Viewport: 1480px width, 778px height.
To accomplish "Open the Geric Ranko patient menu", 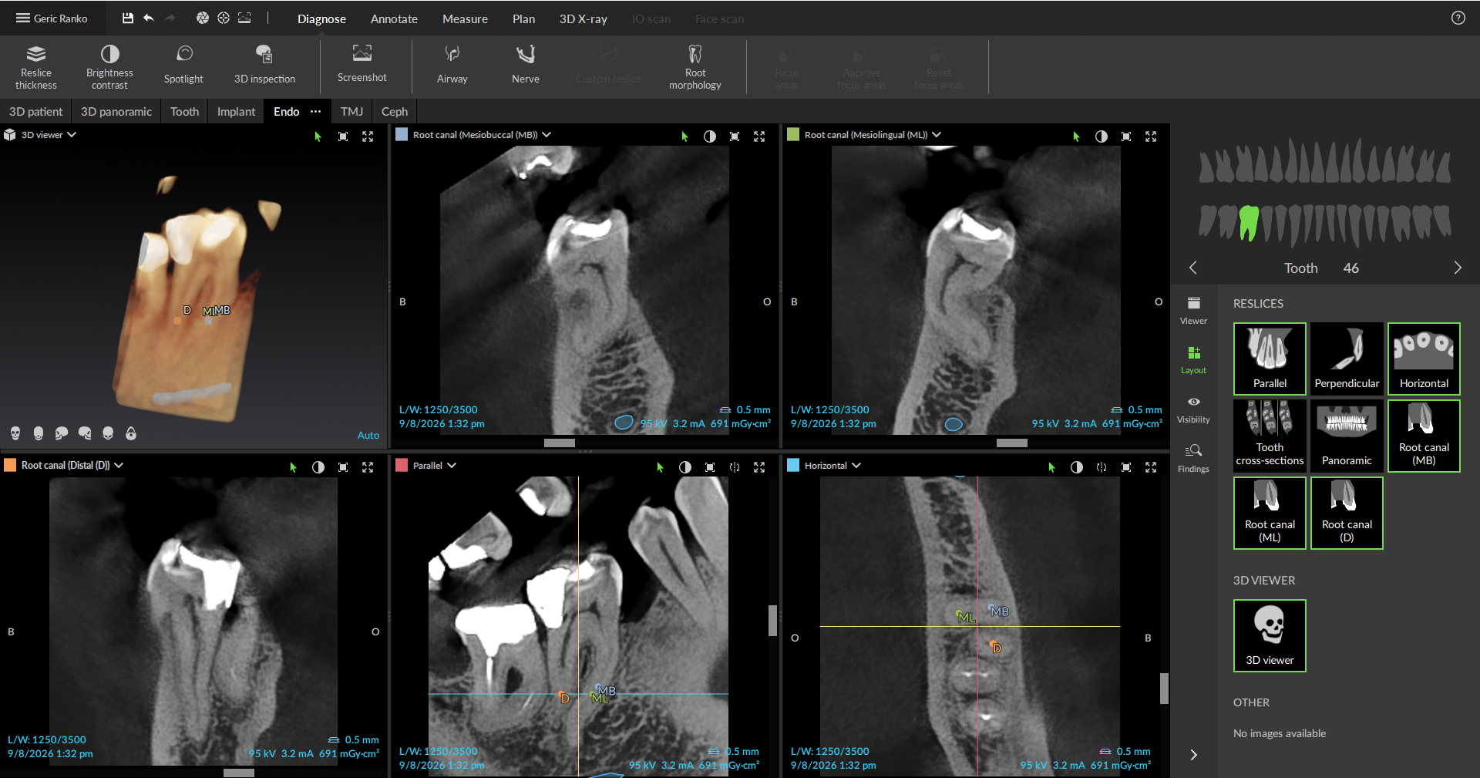I will [x=52, y=19].
